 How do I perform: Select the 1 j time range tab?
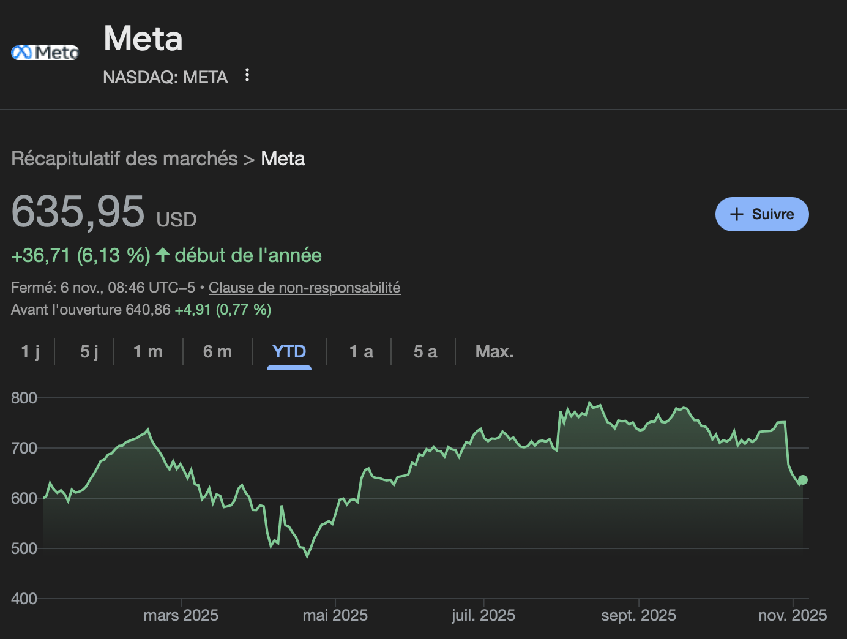[30, 351]
